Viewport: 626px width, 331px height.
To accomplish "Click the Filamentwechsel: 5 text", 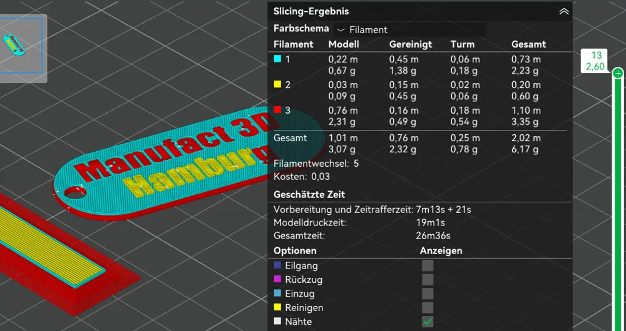I will 316,164.
